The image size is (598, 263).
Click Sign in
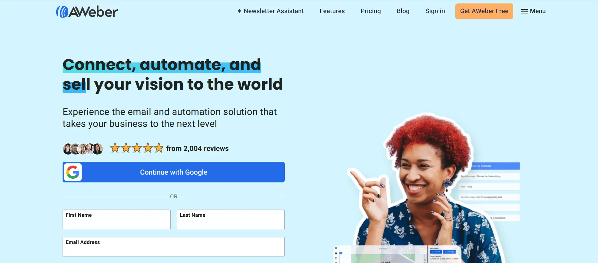tap(435, 11)
